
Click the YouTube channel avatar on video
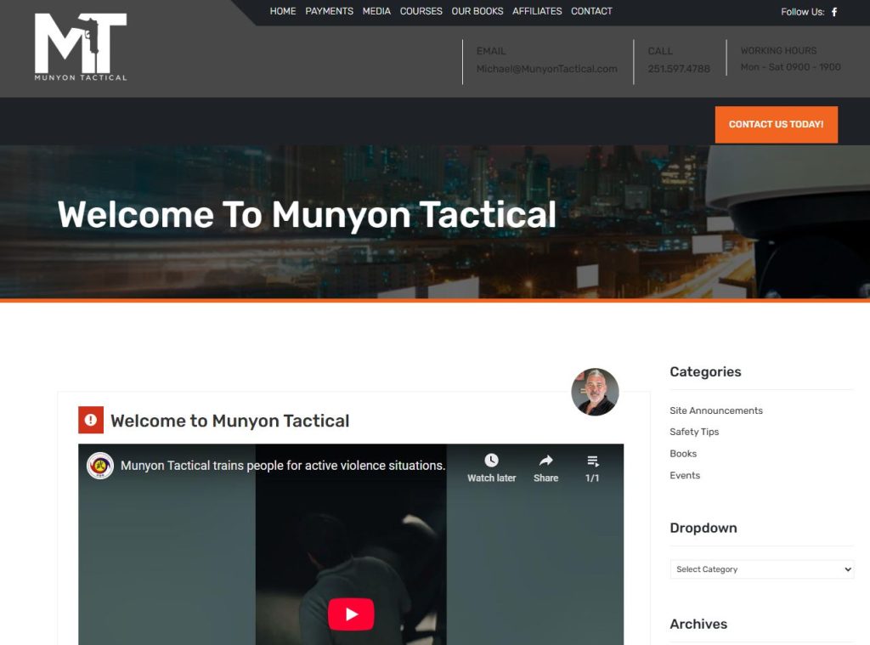100,466
